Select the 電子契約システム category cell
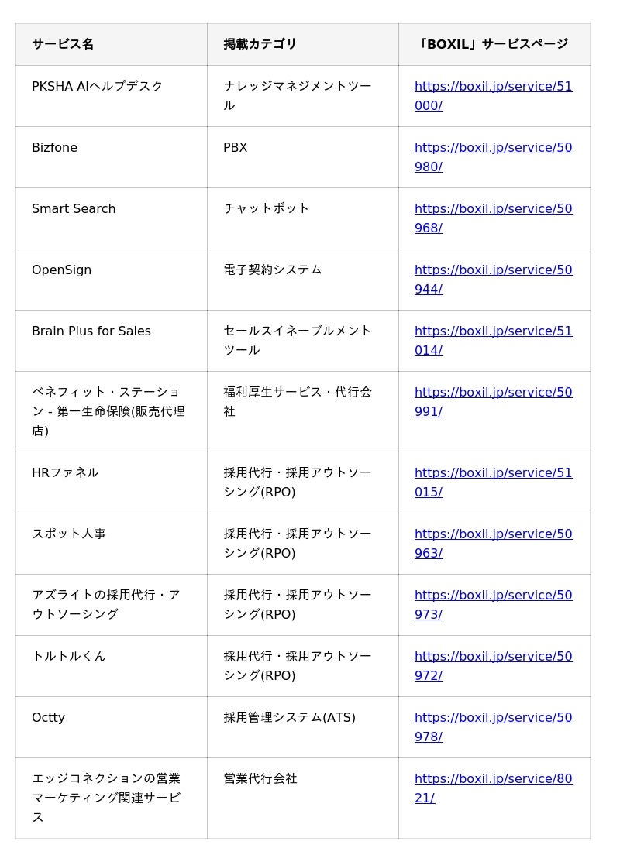620x862 pixels. coord(303,280)
